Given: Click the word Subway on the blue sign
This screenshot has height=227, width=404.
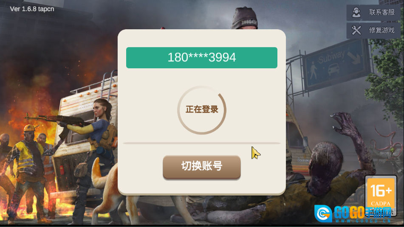Looking at the screenshot, I should [331, 57].
